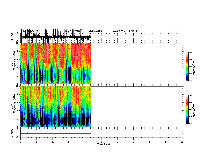Click the ch.1 "Frequency (kHz)" axis label
Image resolution: width=205 pixels, height=159 pixels.
click(14, 60)
